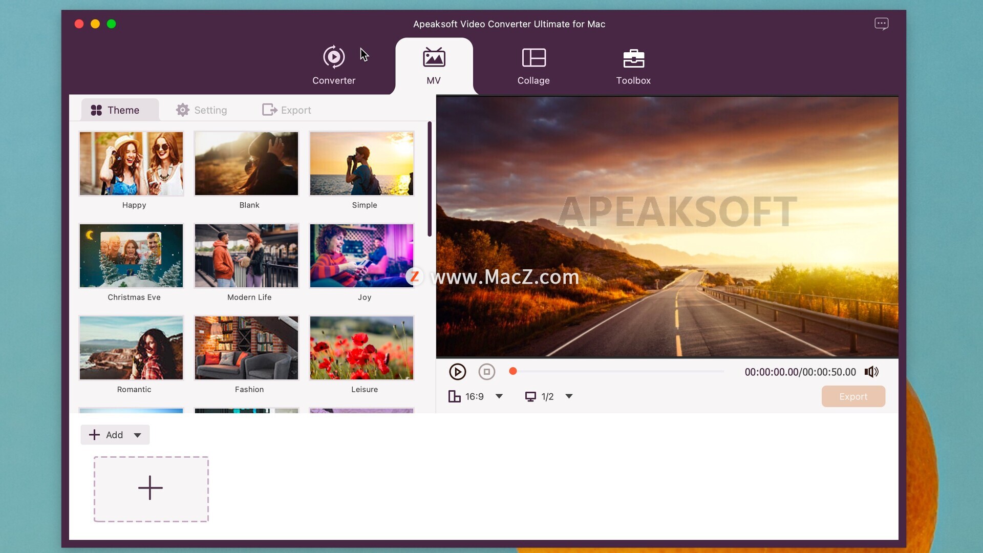
Task: Pick the Joy theme
Action: [x=361, y=256]
